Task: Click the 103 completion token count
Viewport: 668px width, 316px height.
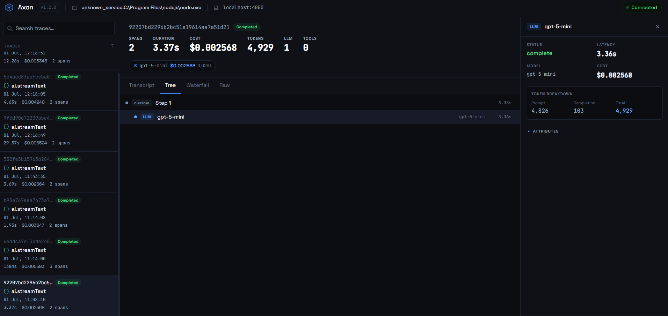Action: coord(579,111)
